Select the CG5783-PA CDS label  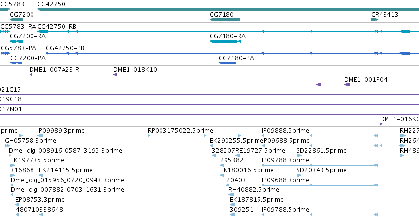[x=19, y=48]
